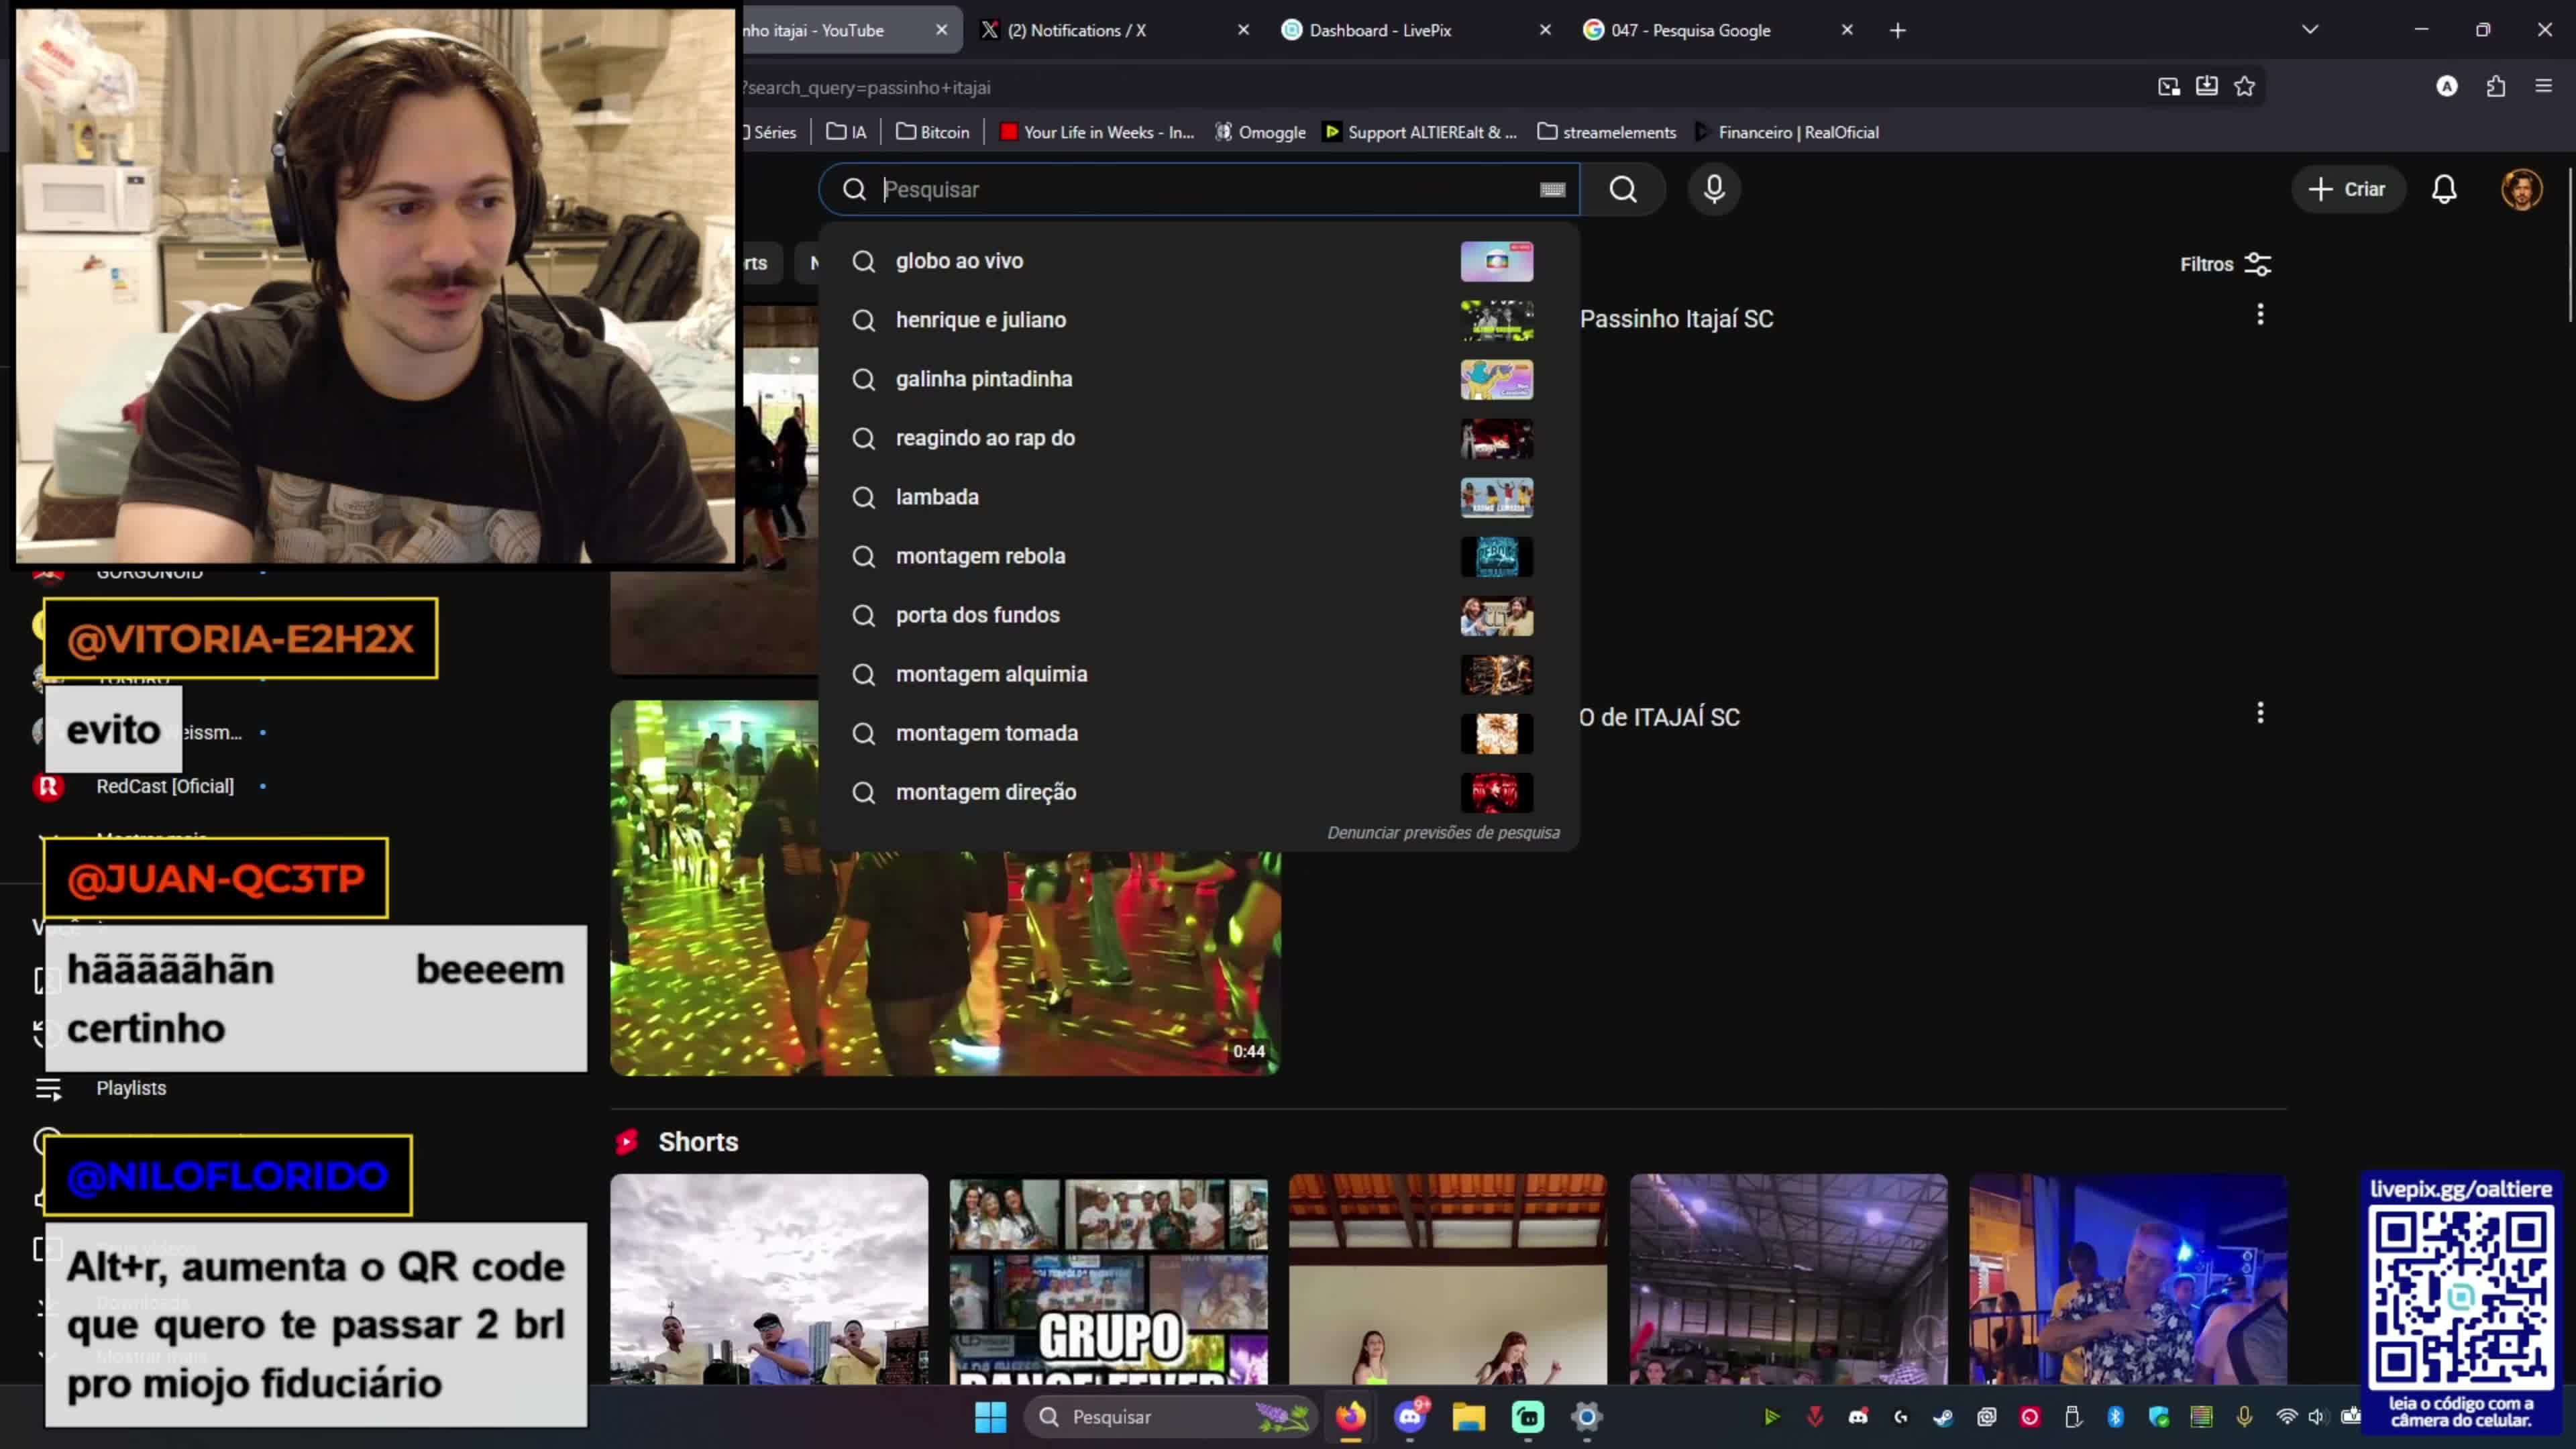Open Discord from the taskbar
Image resolution: width=2576 pixels, height=1449 pixels.
[x=1410, y=1417]
